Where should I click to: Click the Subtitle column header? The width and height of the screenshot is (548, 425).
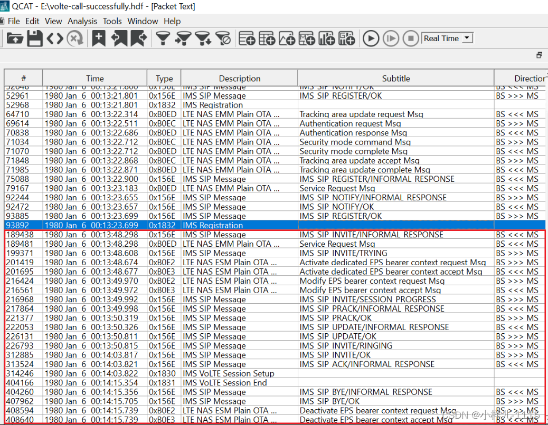[396, 78]
